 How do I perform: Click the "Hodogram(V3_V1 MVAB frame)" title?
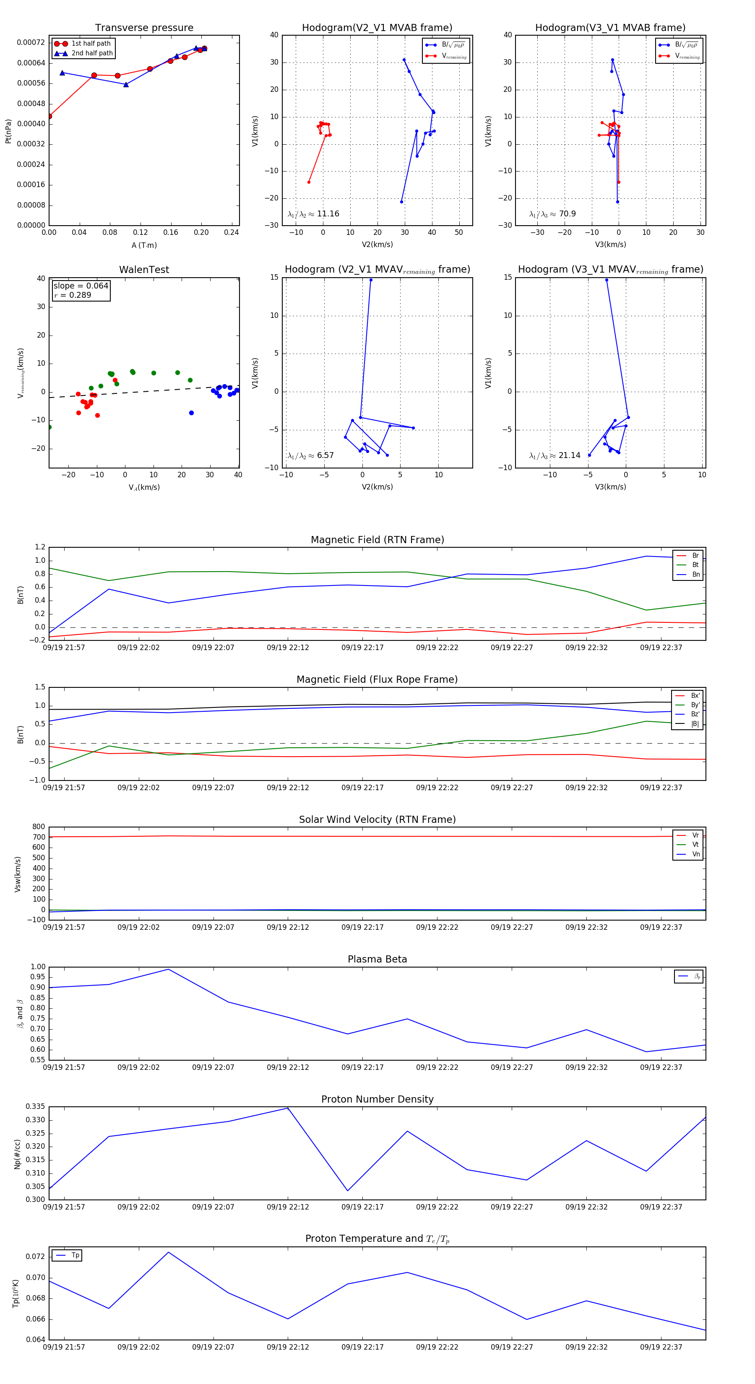tap(610, 28)
